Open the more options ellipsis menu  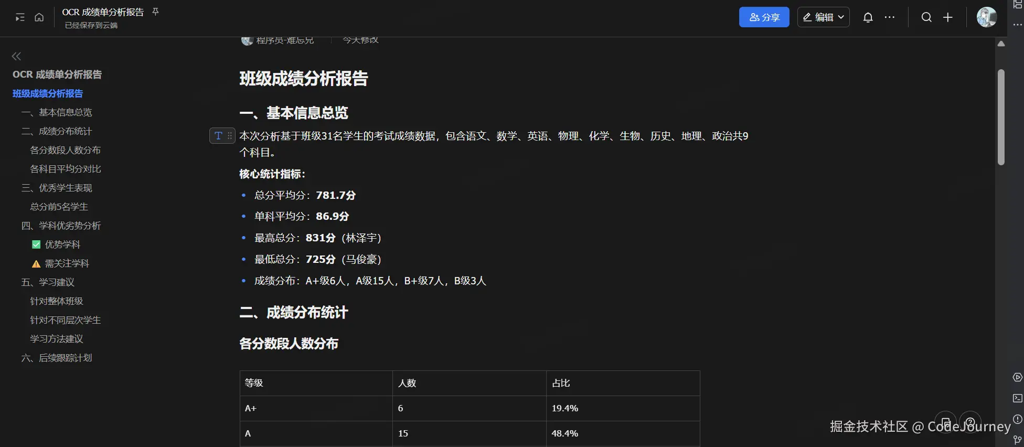(x=890, y=17)
